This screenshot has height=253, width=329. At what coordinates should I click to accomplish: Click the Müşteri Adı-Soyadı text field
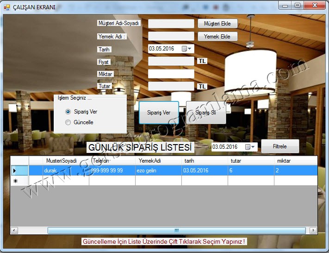click(x=171, y=24)
